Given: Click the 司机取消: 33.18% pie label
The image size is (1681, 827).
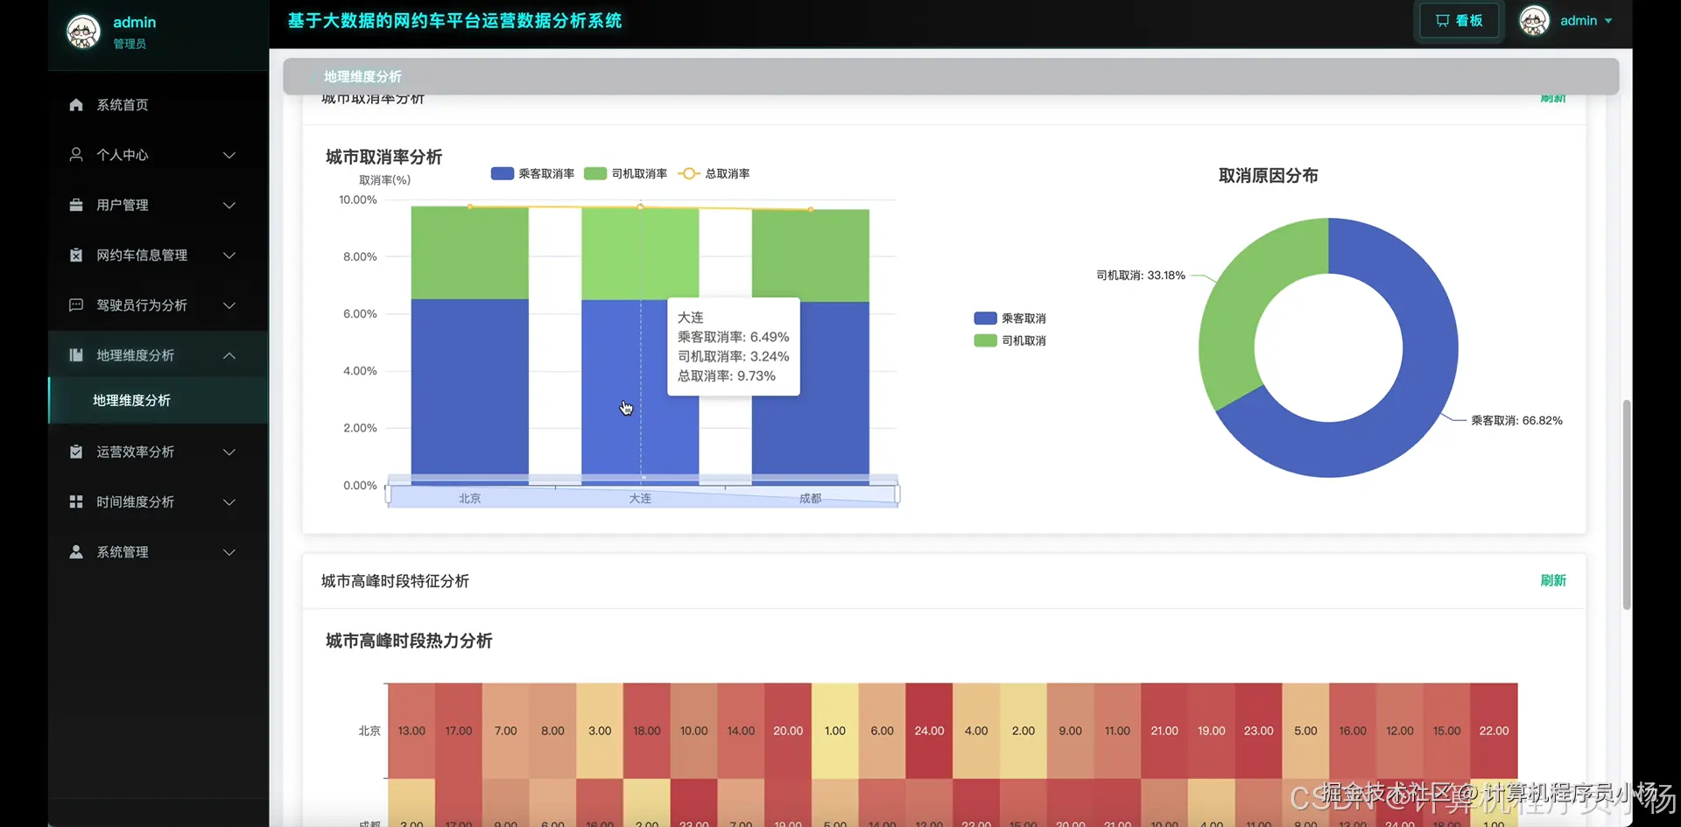Looking at the screenshot, I should 1141,275.
